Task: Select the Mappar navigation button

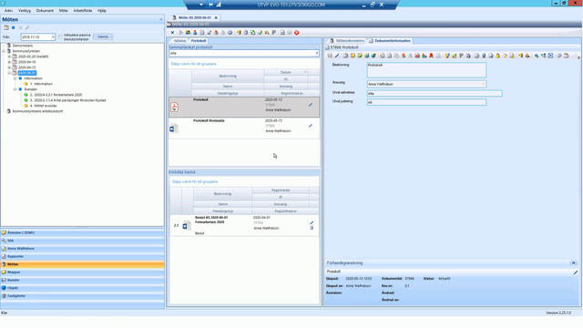Action: [x=82, y=272]
